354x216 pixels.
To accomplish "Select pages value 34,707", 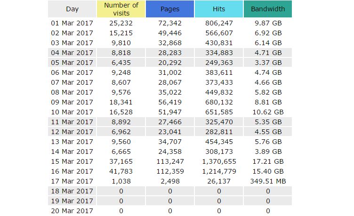I will 170,142.
